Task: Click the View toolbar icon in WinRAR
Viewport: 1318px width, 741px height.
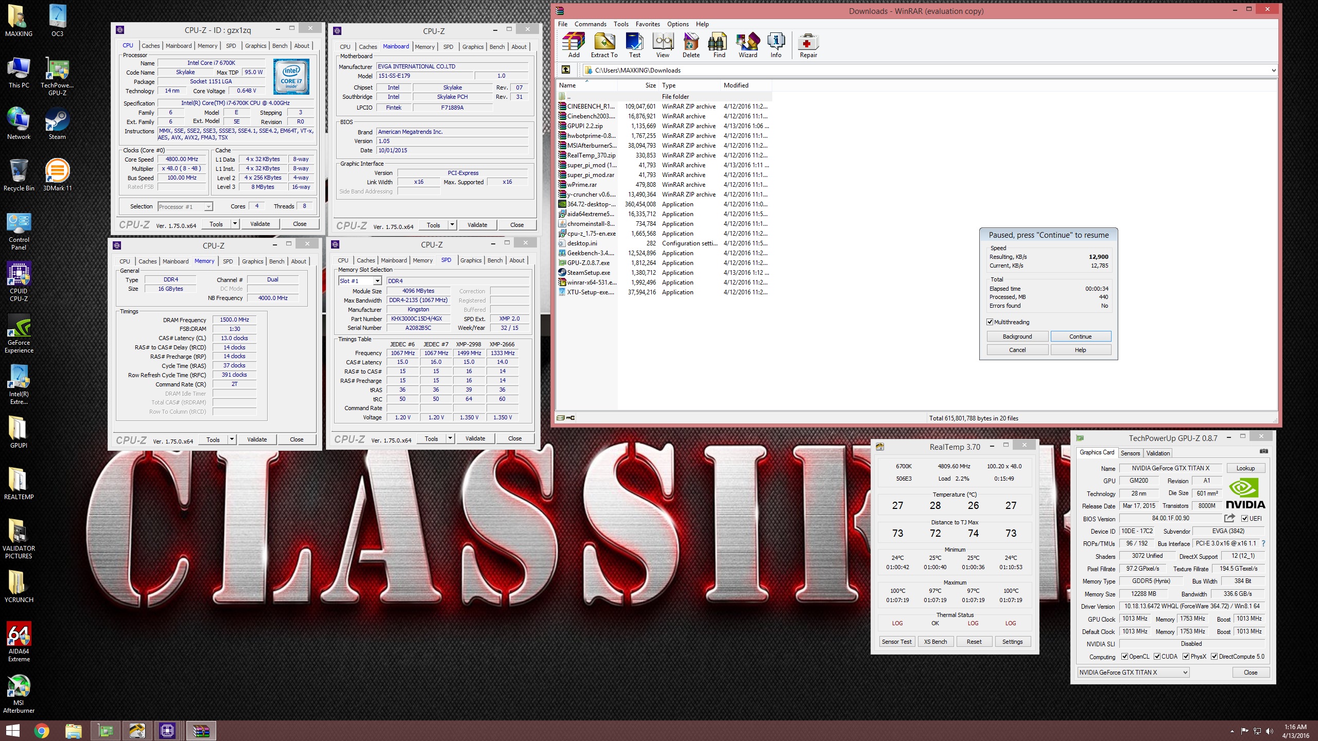Action: click(663, 45)
